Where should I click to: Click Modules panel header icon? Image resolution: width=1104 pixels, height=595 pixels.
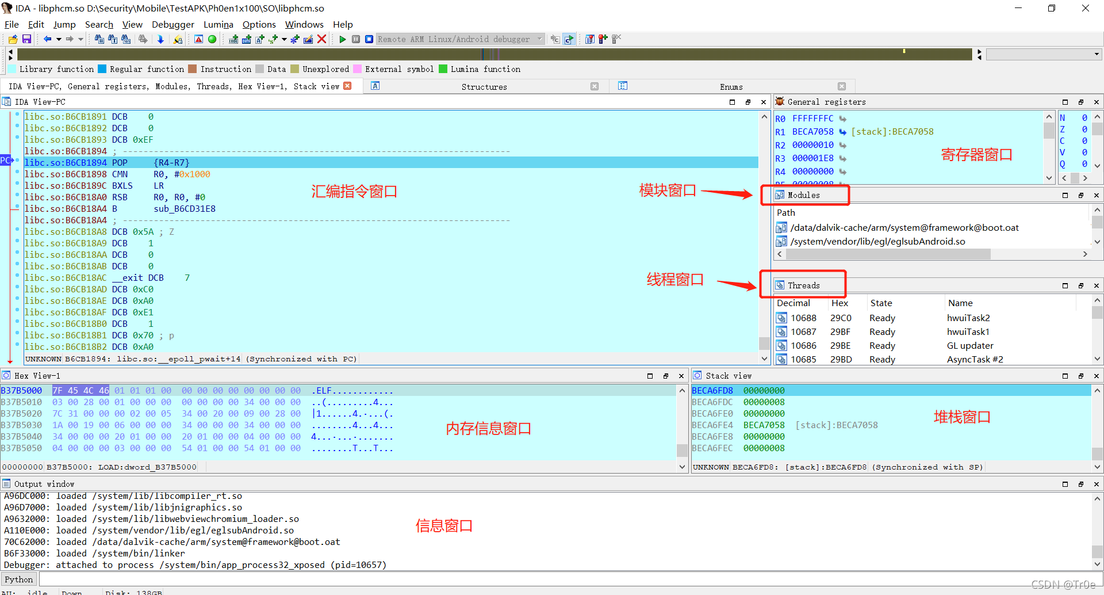coord(780,195)
